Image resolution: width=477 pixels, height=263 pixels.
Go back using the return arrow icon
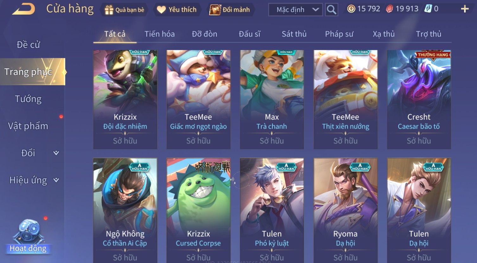[x=23, y=9]
